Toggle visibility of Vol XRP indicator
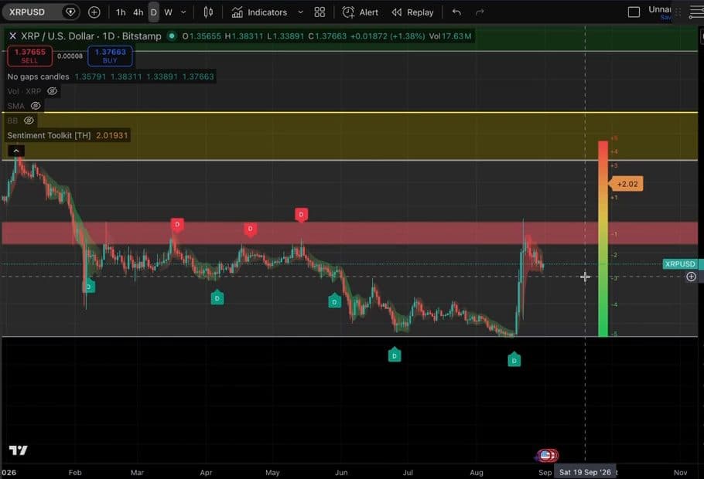The height and width of the screenshot is (479, 704). (x=52, y=91)
